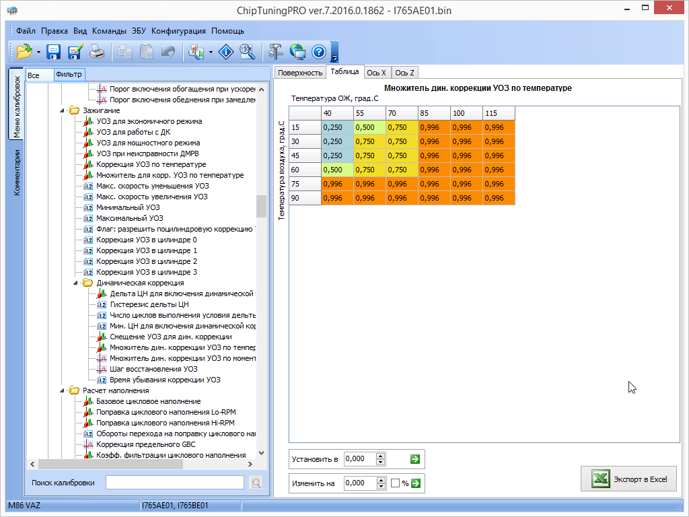Click the 'Экспорт в Excel' button
689x517 pixels.
(630, 479)
